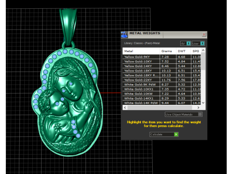Screen dimensions: 232x174
Task: Click the 7.22 grams value
Action: pyautogui.click(x=165, y=94)
